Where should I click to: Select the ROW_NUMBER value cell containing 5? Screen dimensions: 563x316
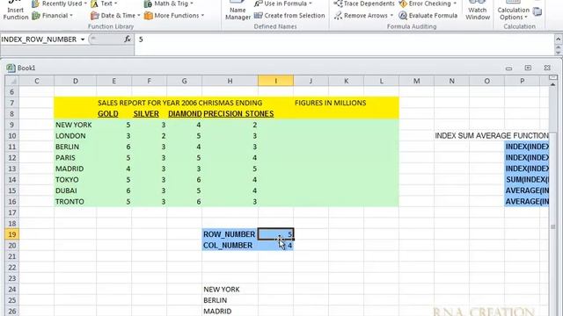tap(275, 234)
